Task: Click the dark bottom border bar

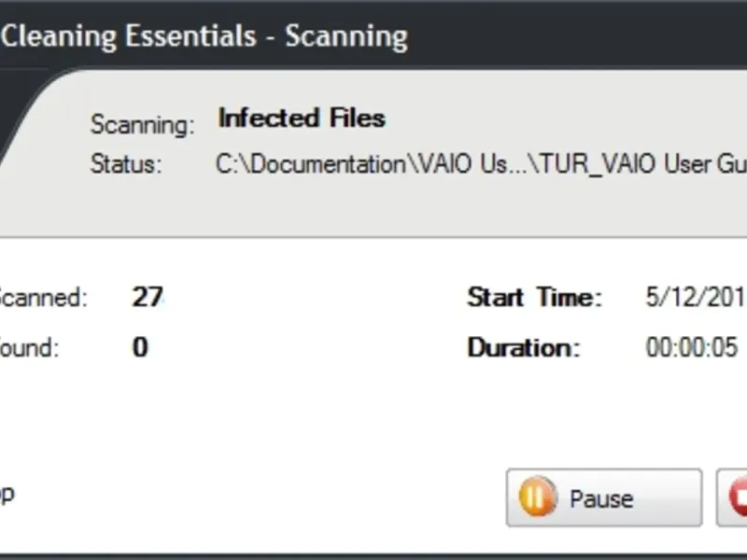Action: (x=373, y=556)
